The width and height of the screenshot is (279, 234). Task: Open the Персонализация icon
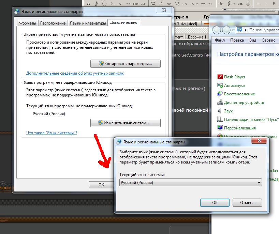click(x=220, y=128)
